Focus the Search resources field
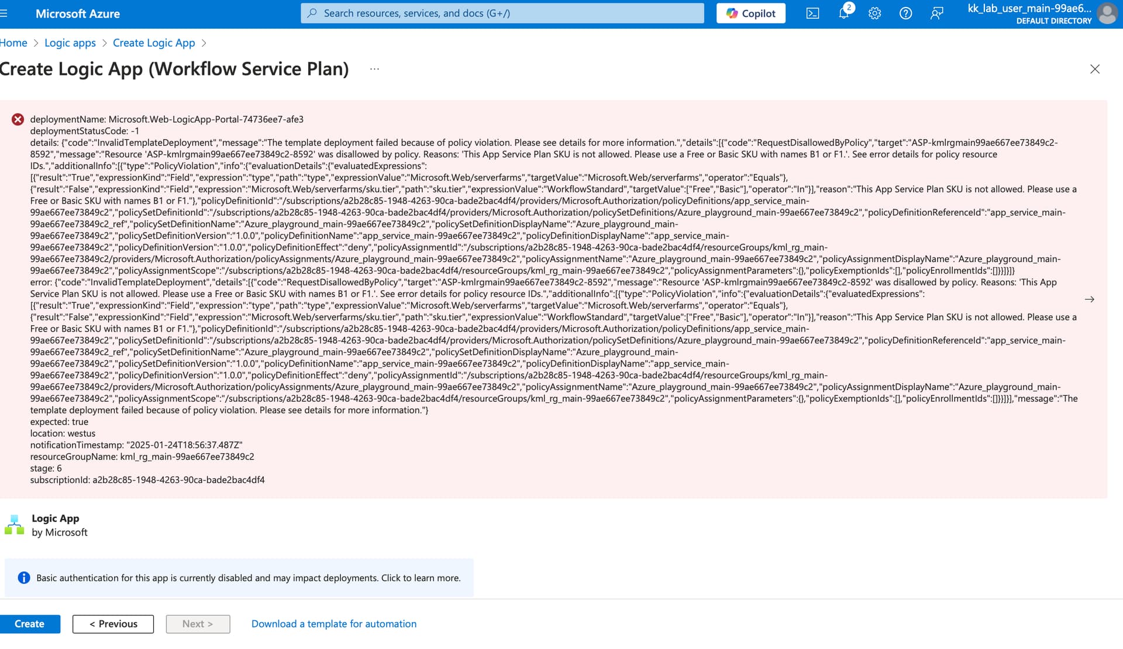 pyautogui.click(x=503, y=13)
